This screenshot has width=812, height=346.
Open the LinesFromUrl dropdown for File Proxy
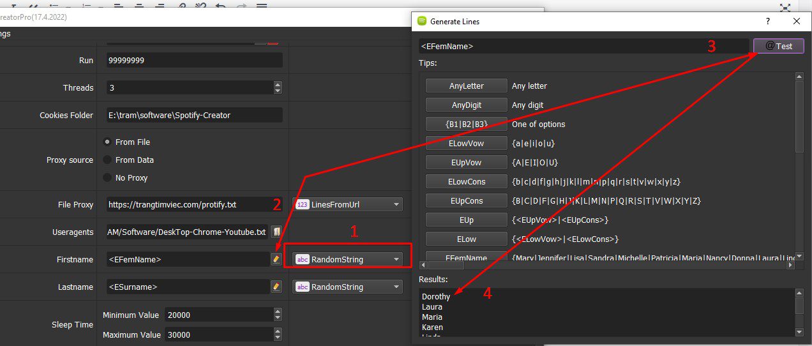click(348, 204)
